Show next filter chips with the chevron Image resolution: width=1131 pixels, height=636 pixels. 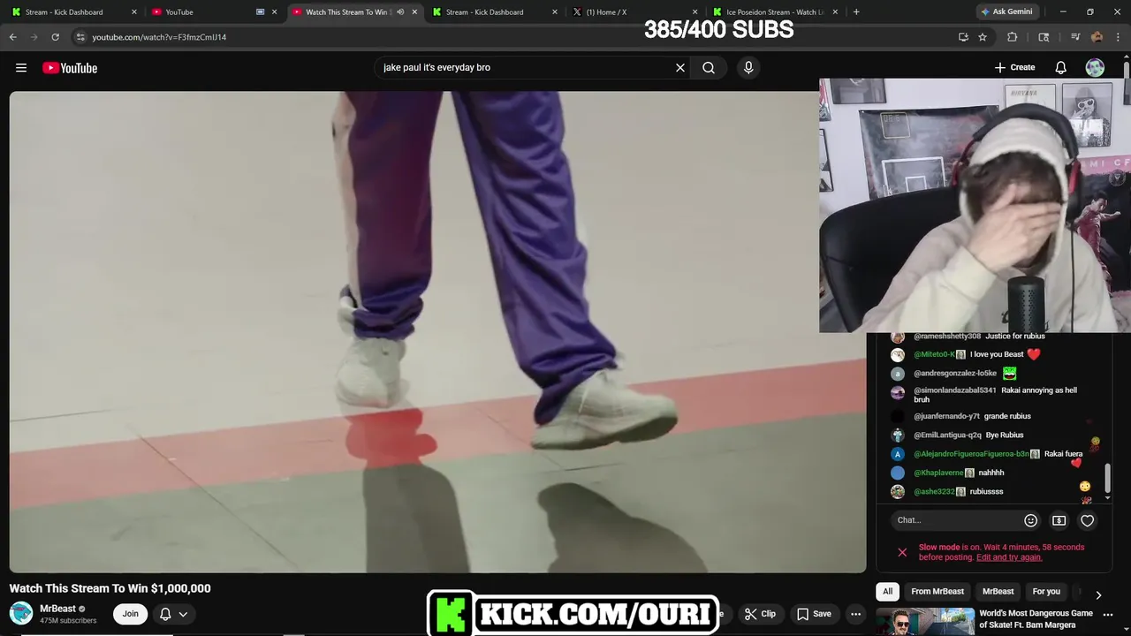[x=1098, y=594]
